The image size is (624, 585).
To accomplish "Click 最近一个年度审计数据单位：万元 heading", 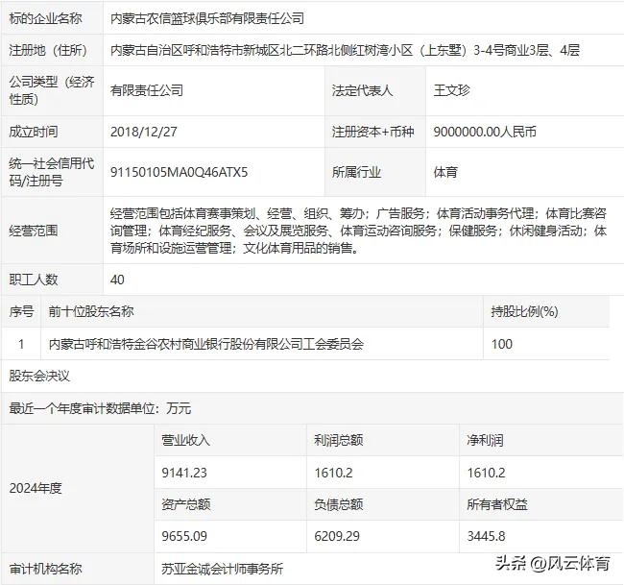I will pyautogui.click(x=100, y=408).
